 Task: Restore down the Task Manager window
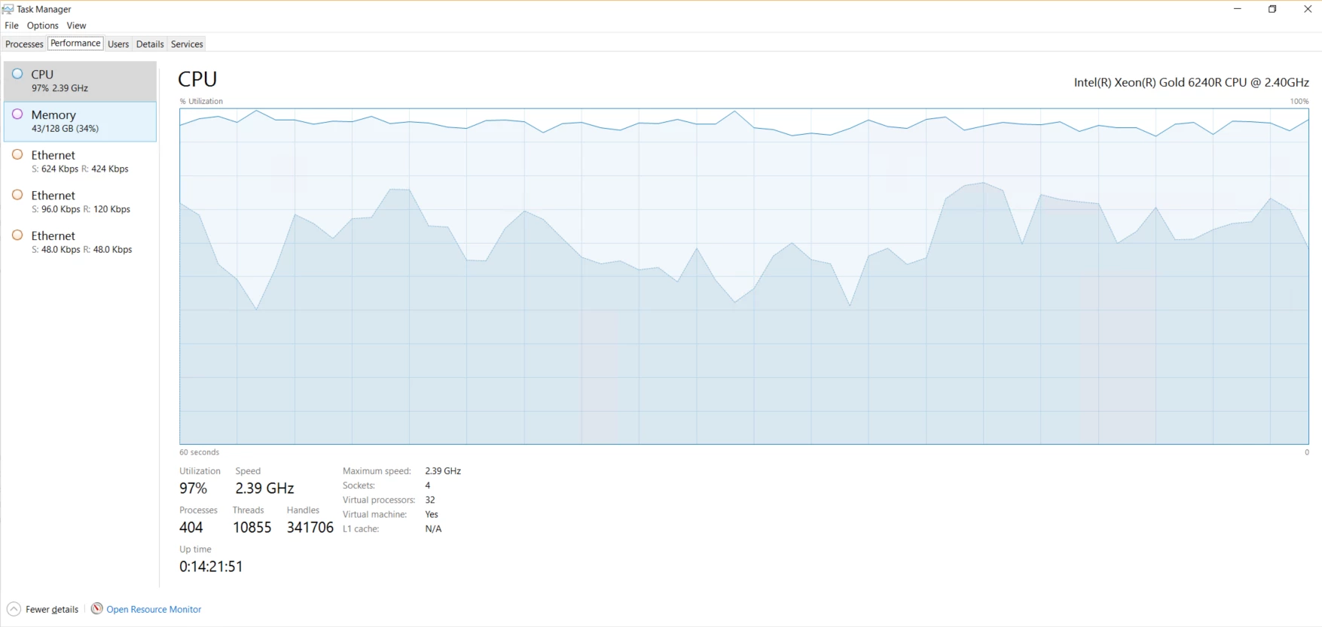(1272, 9)
